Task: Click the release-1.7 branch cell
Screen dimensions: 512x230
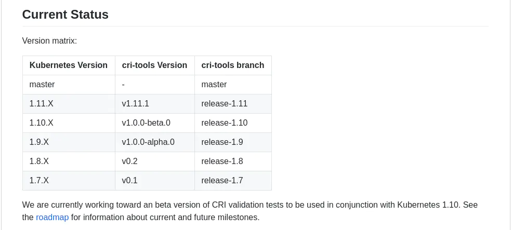Action: coord(222,181)
